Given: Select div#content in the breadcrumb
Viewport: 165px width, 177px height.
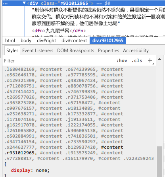Looking at the screenshot, I should pyautogui.click(x=74, y=41).
